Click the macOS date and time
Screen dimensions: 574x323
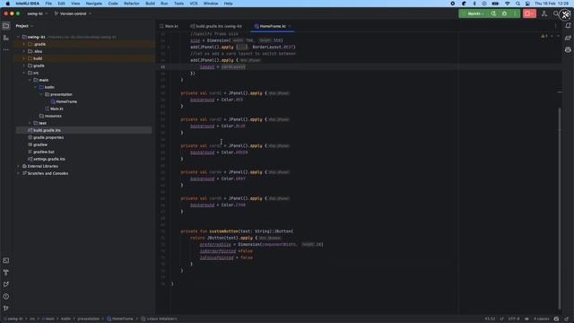click(552, 4)
